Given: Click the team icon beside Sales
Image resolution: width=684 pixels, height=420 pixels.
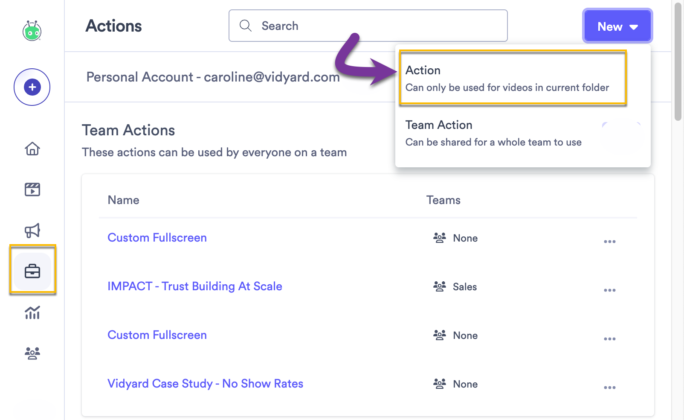Looking at the screenshot, I should pos(439,286).
